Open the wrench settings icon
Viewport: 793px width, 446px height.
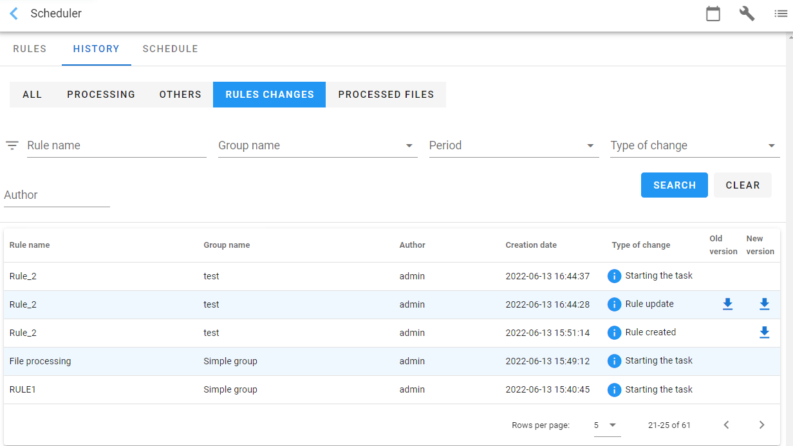pyautogui.click(x=747, y=14)
